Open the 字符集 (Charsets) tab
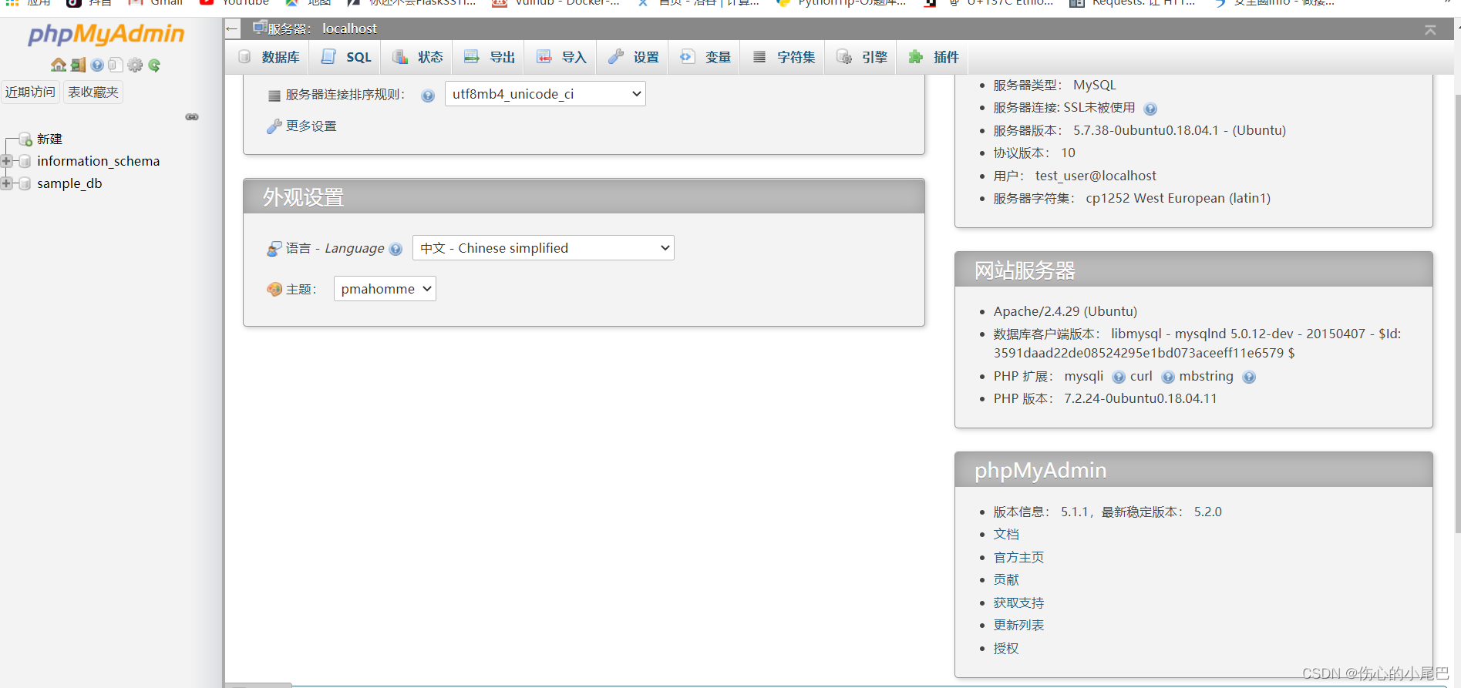Viewport: 1461px width, 688px height. (783, 57)
